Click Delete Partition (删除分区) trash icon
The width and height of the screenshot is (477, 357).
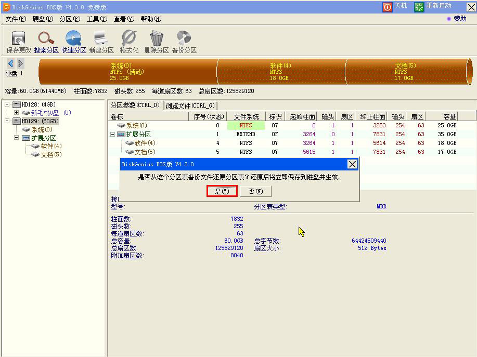point(157,38)
